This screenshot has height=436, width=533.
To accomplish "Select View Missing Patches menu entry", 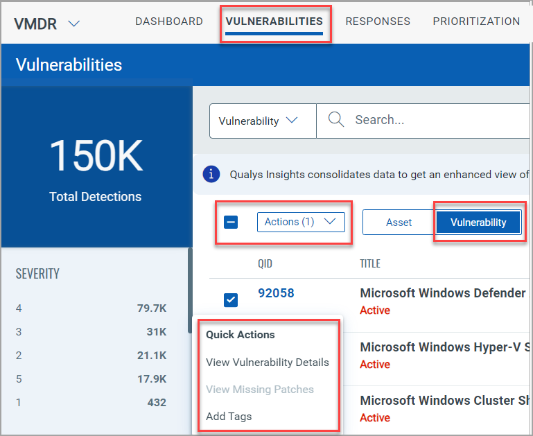I will (260, 389).
